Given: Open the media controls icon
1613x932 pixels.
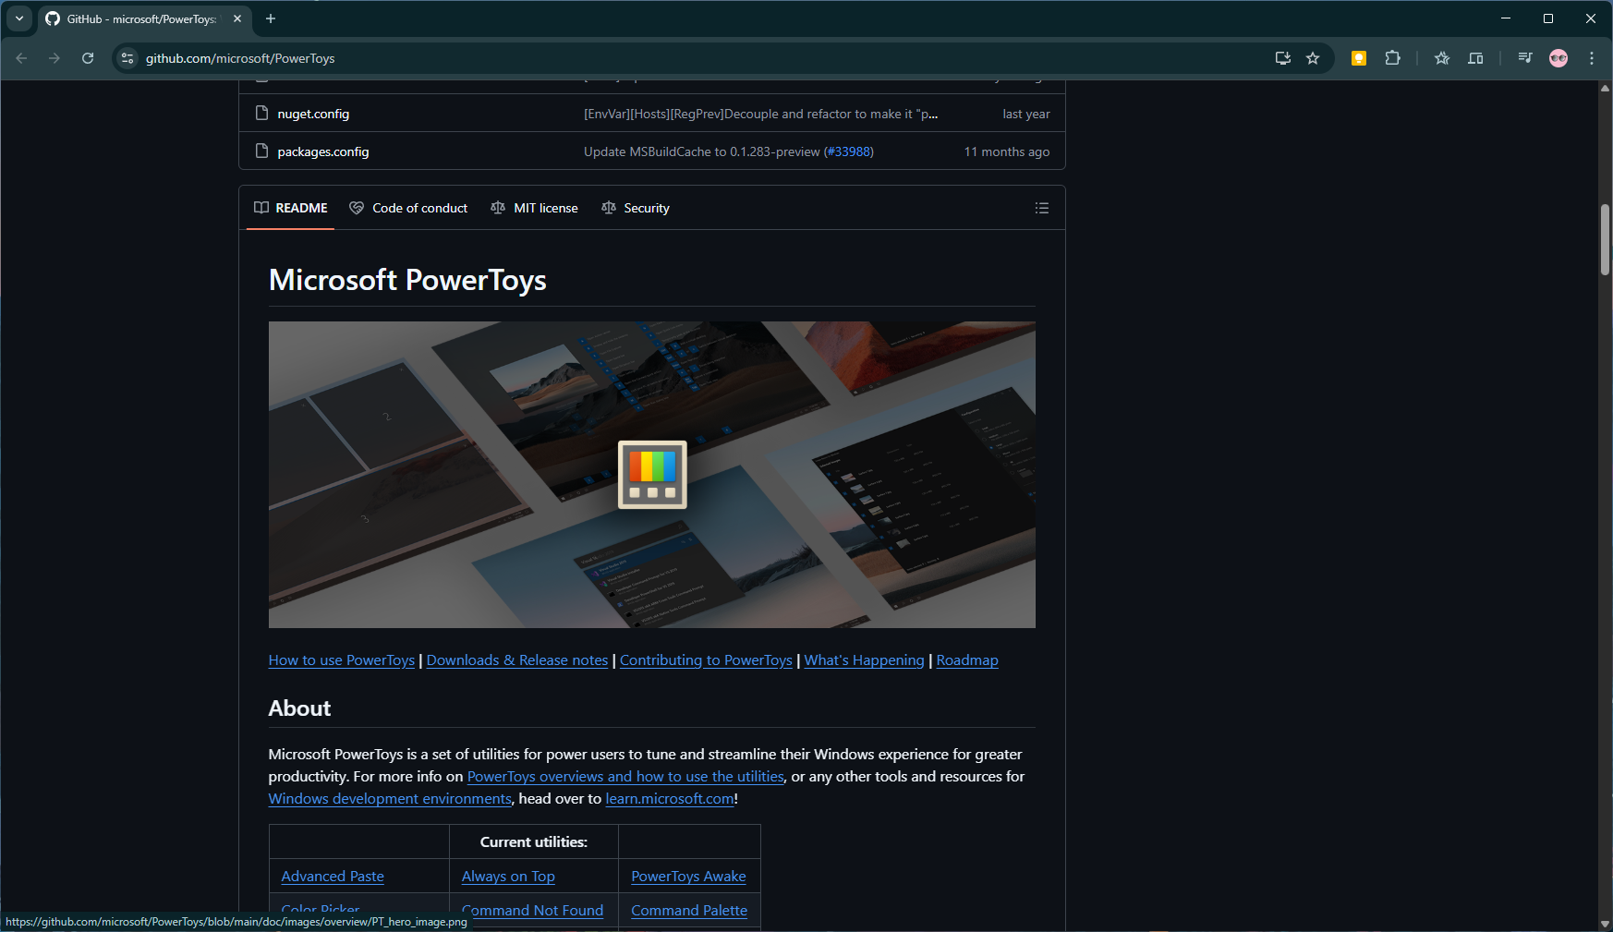Looking at the screenshot, I should 1525,58.
